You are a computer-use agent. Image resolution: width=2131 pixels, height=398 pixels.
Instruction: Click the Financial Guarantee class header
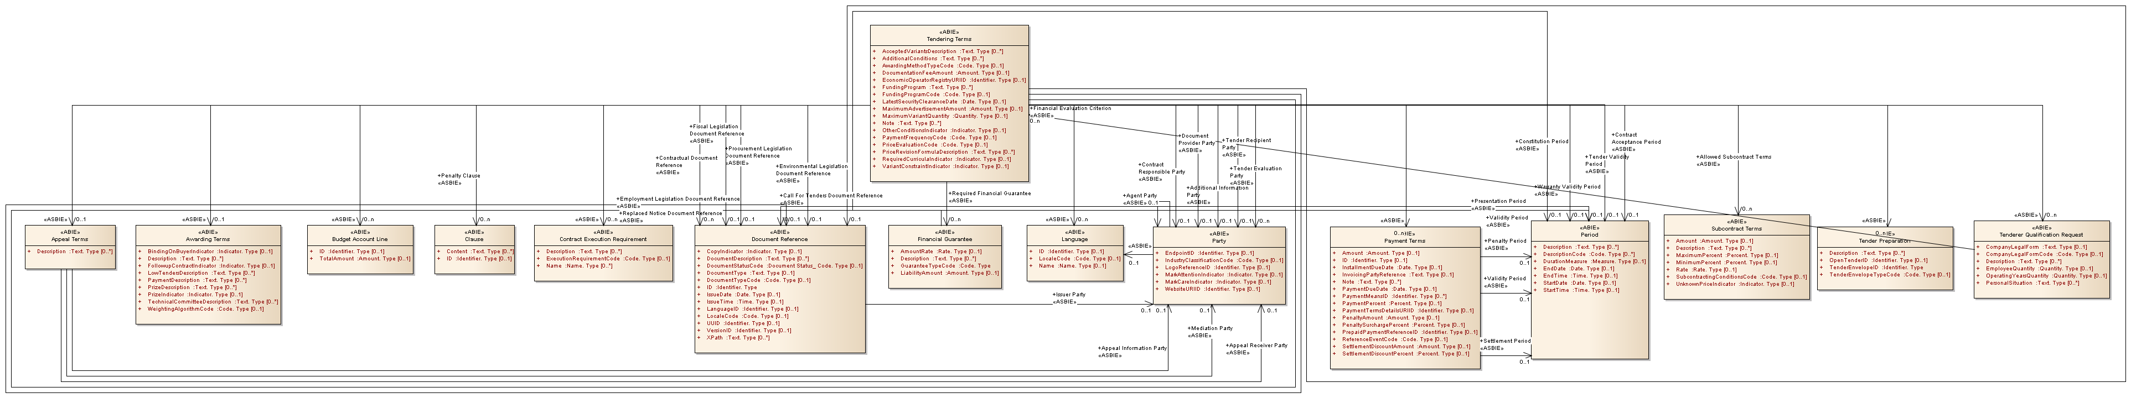pos(944,239)
